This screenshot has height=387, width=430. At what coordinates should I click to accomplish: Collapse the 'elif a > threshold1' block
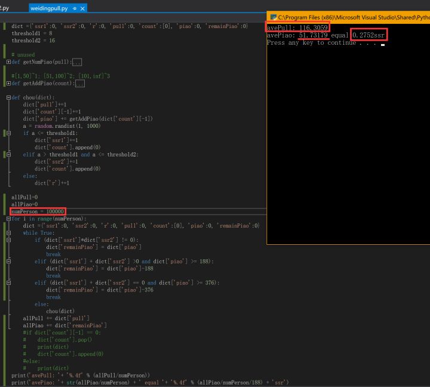[8, 155]
